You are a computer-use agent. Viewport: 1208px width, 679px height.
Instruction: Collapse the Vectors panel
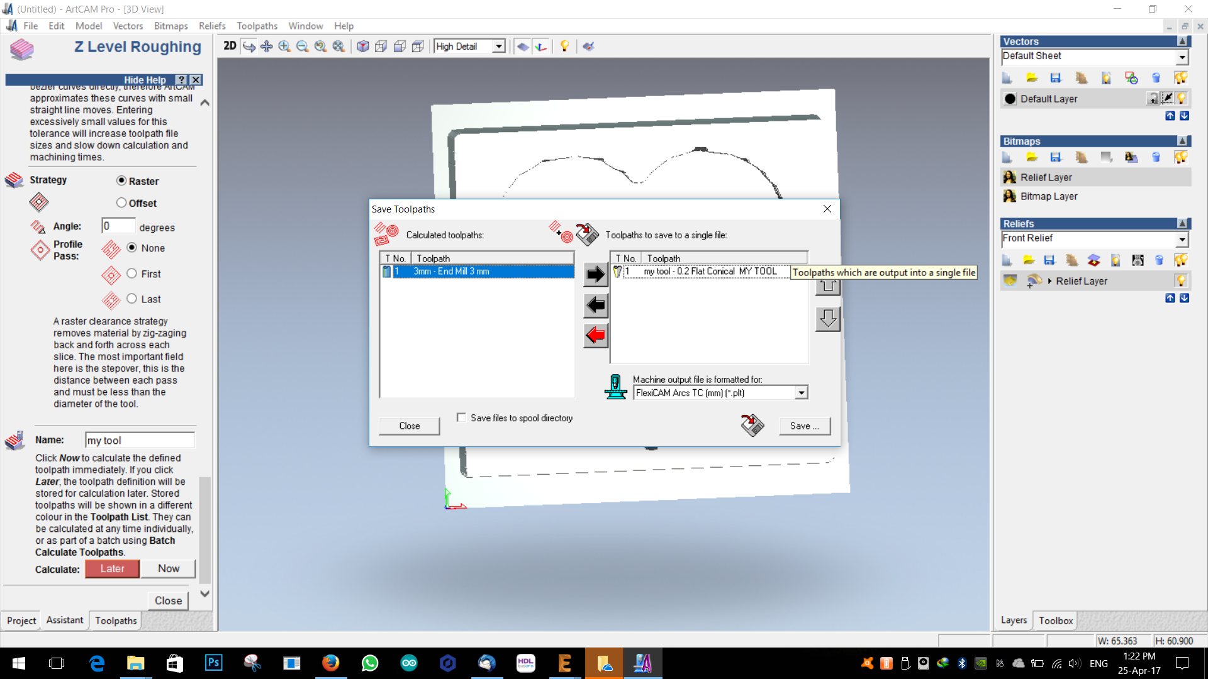pyautogui.click(x=1182, y=41)
